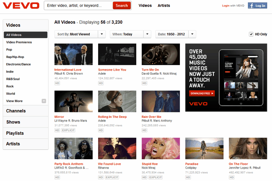Click Download Free button in ad

pos(202,93)
